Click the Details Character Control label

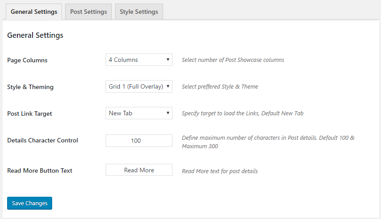click(43, 140)
